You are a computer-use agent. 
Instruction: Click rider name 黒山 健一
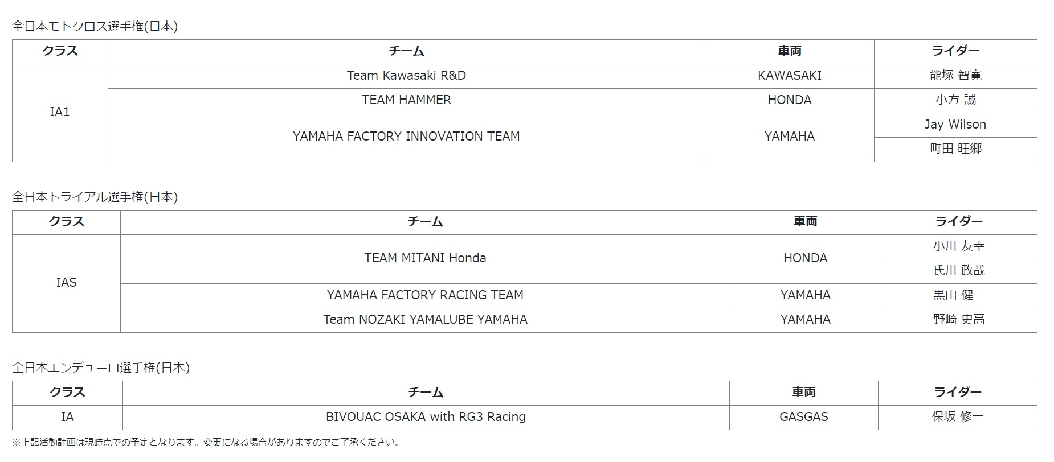point(959,295)
